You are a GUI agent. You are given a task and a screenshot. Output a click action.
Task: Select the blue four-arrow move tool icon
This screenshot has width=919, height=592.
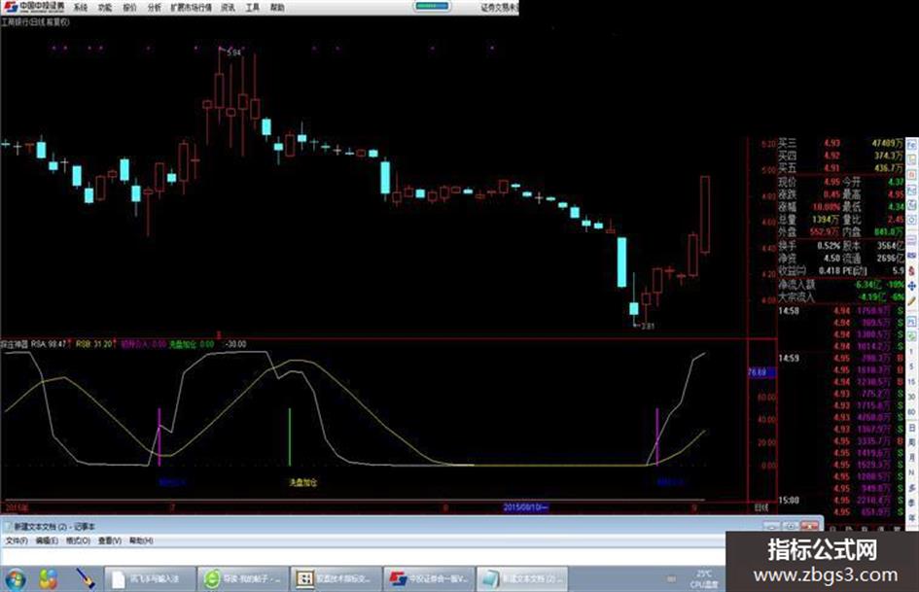tap(912, 286)
